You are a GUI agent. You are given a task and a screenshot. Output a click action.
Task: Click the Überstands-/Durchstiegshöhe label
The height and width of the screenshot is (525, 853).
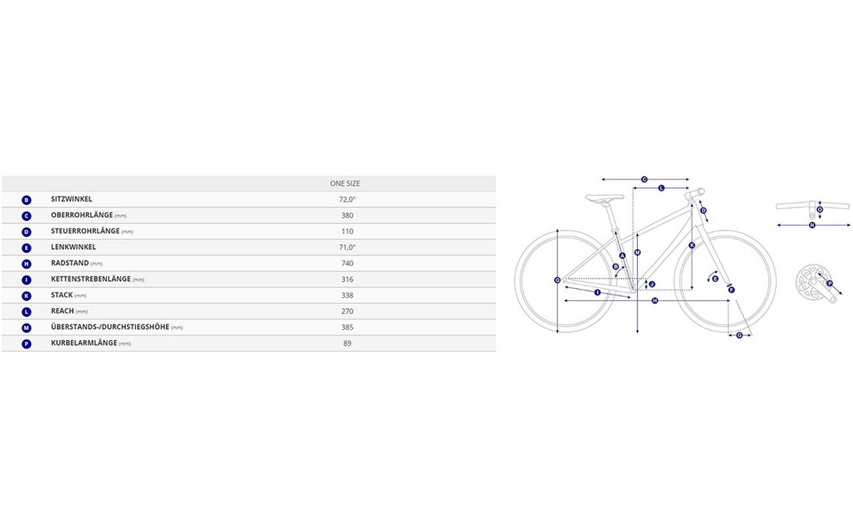coord(110,328)
